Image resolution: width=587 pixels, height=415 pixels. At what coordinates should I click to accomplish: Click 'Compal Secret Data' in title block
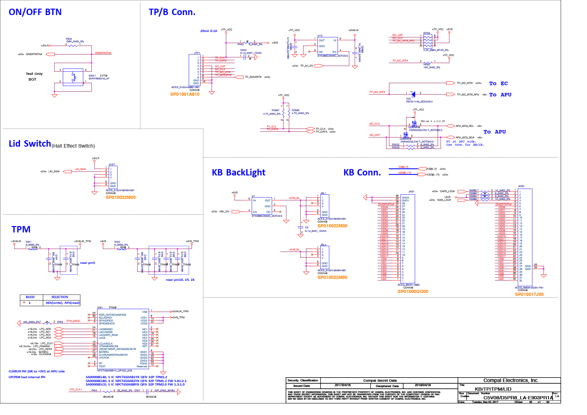pyautogui.click(x=380, y=380)
